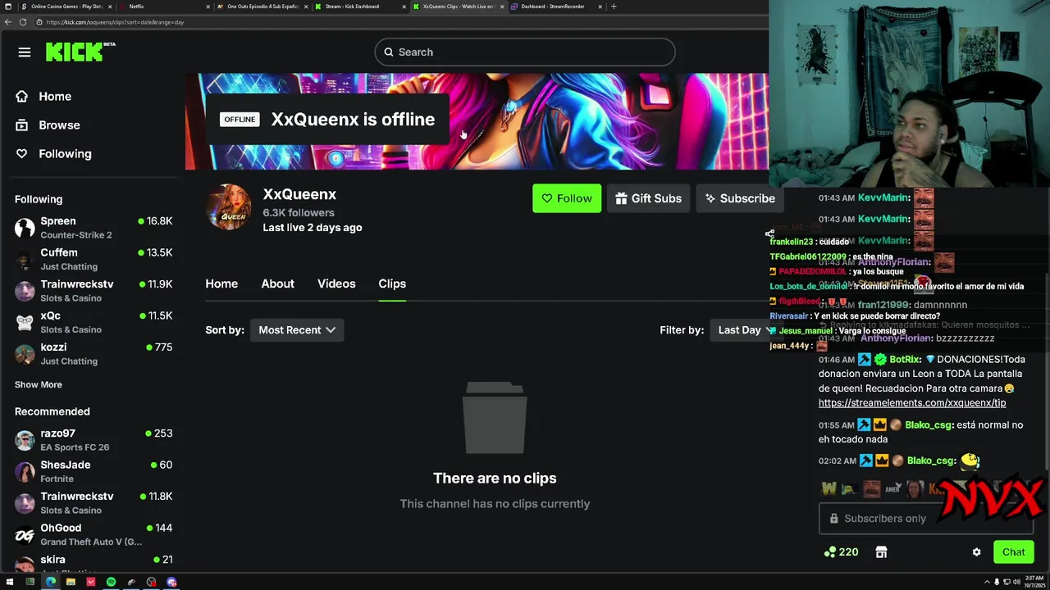The height and width of the screenshot is (590, 1050).
Task: Expand following list with Show More
Action: tap(39, 384)
